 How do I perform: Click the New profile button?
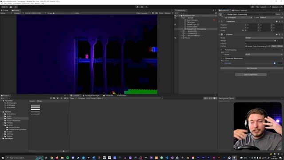(274, 46)
